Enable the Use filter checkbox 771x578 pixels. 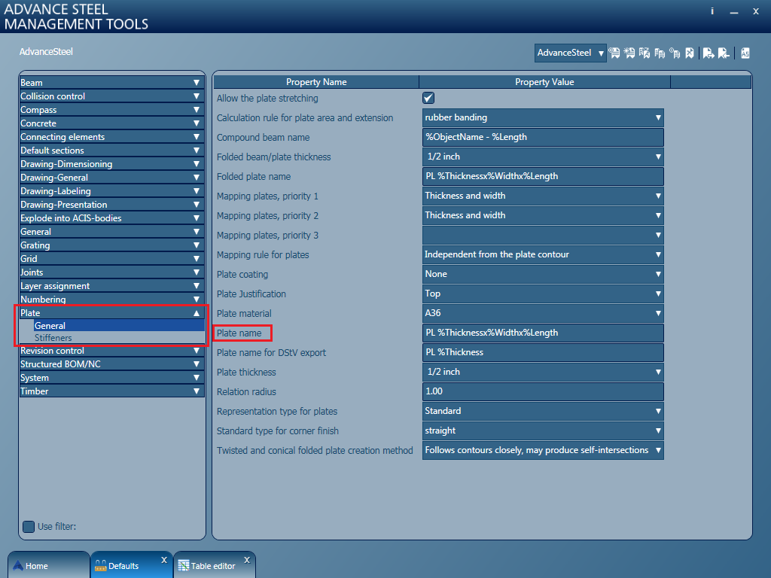tap(29, 526)
